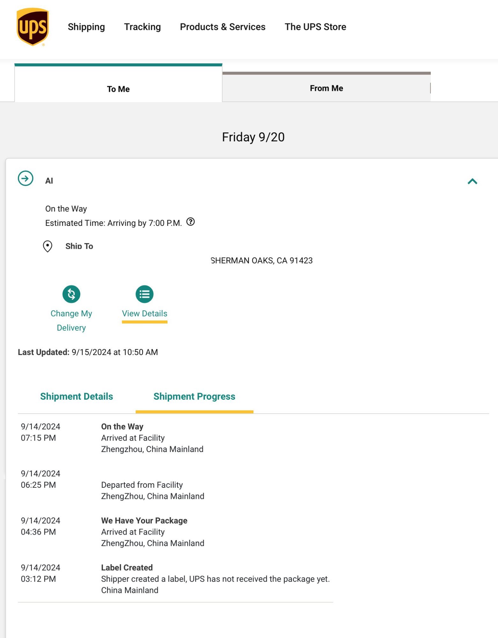This screenshot has height=638, width=498.
Task: Click the Estimated Time arriving by 7:00 P.M. text
Action: click(x=114, y=223)
